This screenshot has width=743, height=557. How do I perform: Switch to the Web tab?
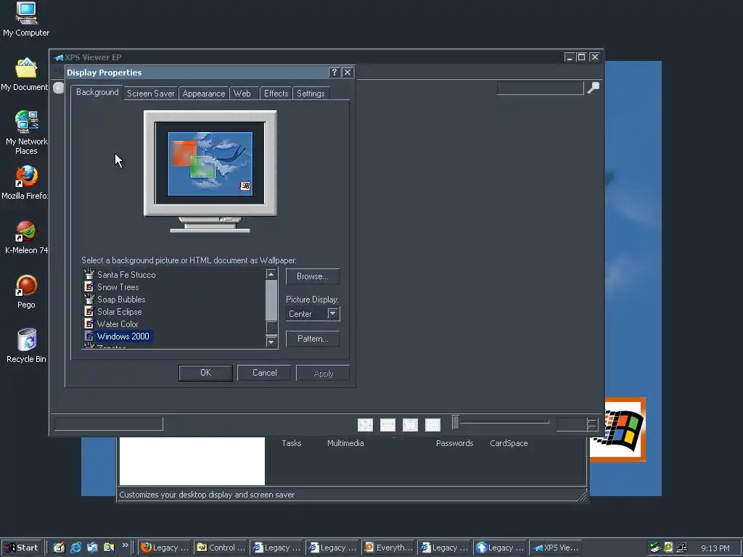tap(242, 94)
